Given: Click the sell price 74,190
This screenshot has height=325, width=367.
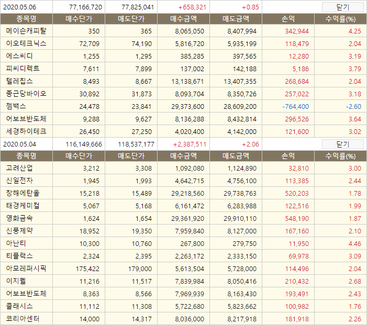Looking at the screenshot, I should [x=141, y=44].
